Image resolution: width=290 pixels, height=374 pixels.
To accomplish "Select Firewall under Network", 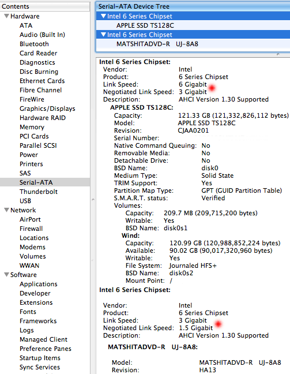I will click(31, 229).
